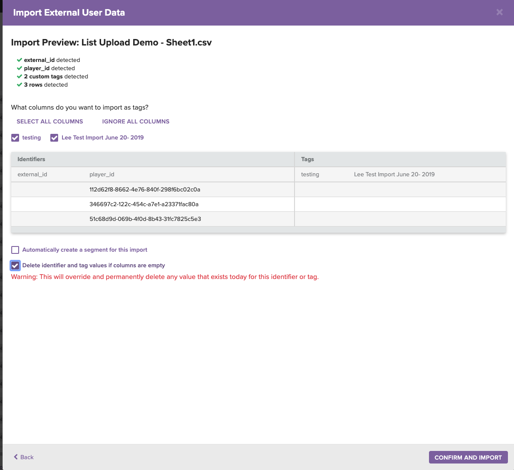Close the Import External User Data dialog
The image size is (514, 470).
click(499, 13)
